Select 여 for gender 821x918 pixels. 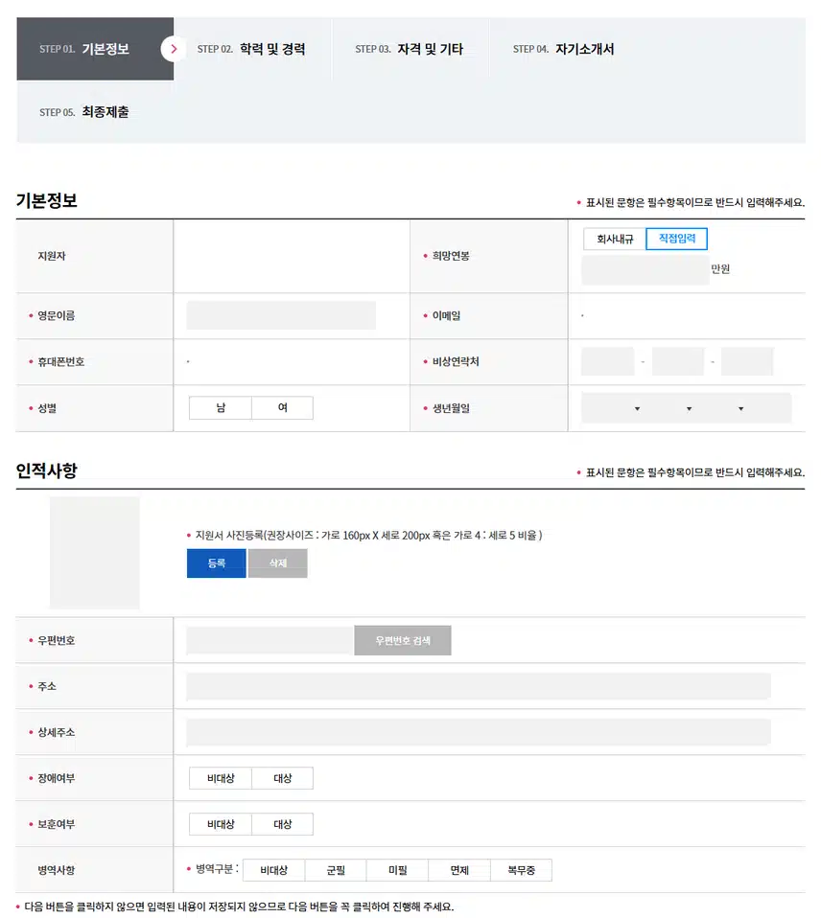282,407
